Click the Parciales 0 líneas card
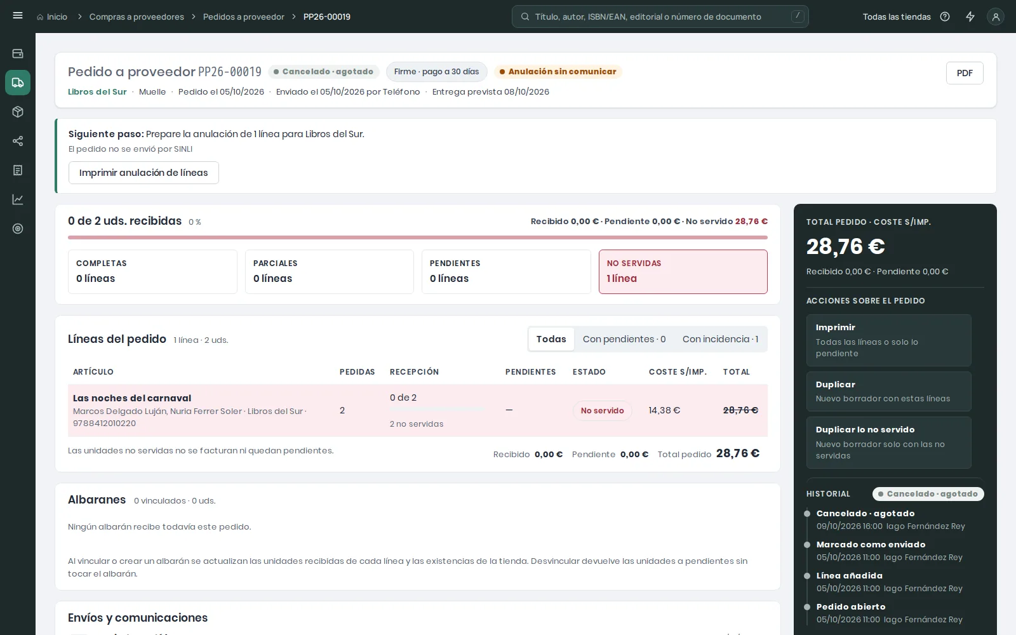Screen dimensions: 1016x635 [330, 272]
